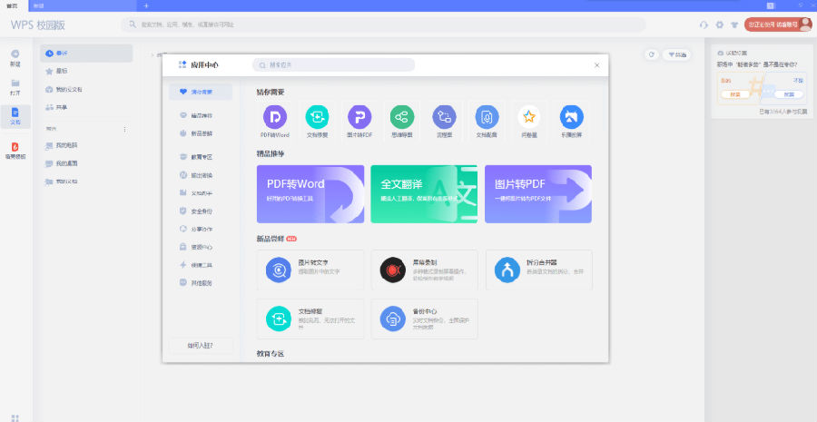Viewport: 817px width, 422px height.
Task: Open the 全文翻译 green banner
Action: [424, 194]
